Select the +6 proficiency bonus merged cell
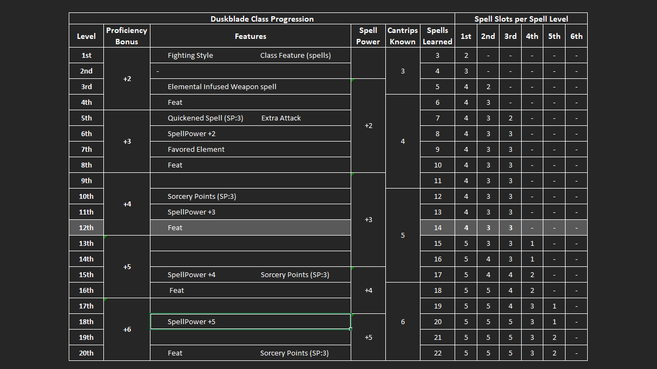657x369 pixels. coord(127,330)
